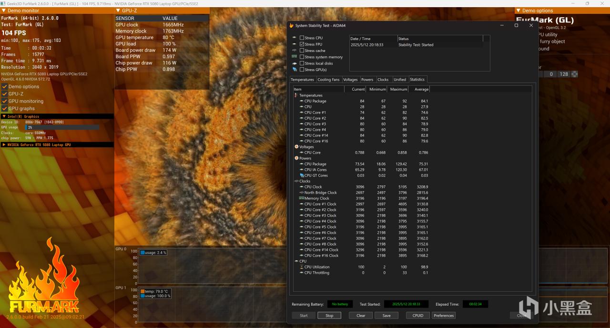
Task: Sort by the Maximum column header
Action: coord(397,89)
